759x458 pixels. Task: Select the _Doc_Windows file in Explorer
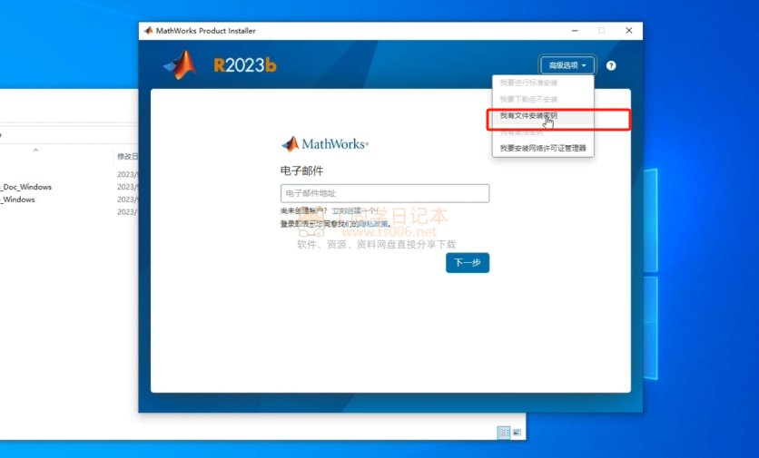click(x=26, y=187)
